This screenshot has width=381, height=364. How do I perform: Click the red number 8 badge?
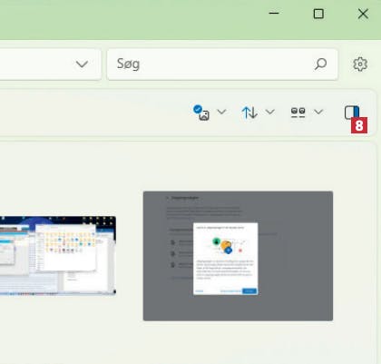tap(359, 125)
